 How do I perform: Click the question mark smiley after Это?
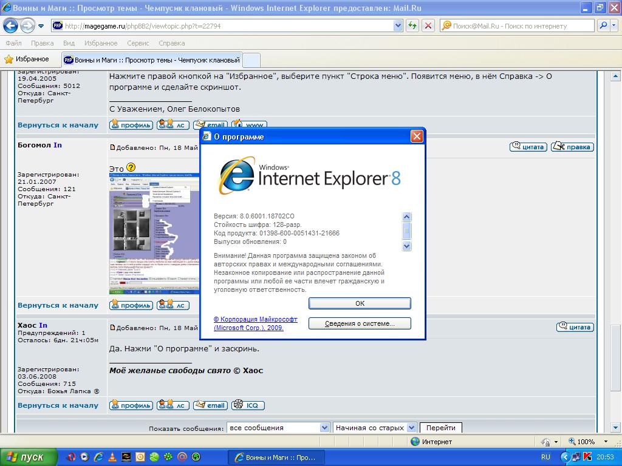(131, 167)
